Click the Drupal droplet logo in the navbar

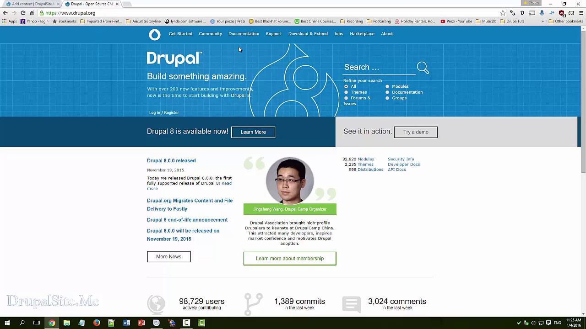pos(155,34)
